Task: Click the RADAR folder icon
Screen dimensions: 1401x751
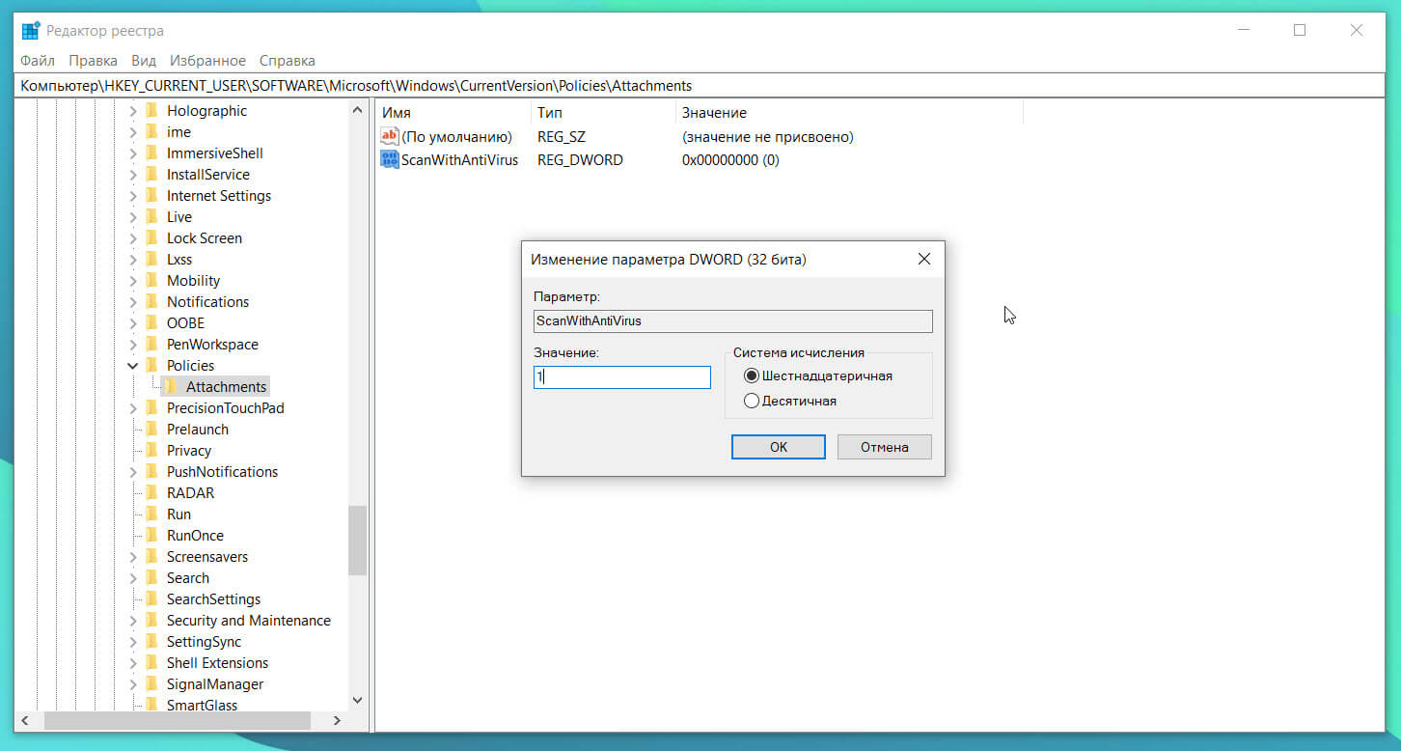Action: [x=151, y=492]
